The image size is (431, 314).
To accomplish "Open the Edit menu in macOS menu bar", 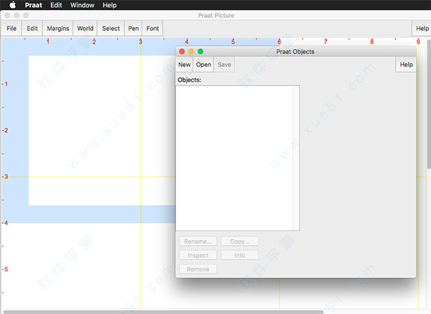I will pyautogui.click(x=56, y=5).
